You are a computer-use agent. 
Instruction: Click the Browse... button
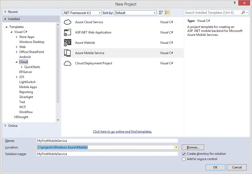click(193, 147)
